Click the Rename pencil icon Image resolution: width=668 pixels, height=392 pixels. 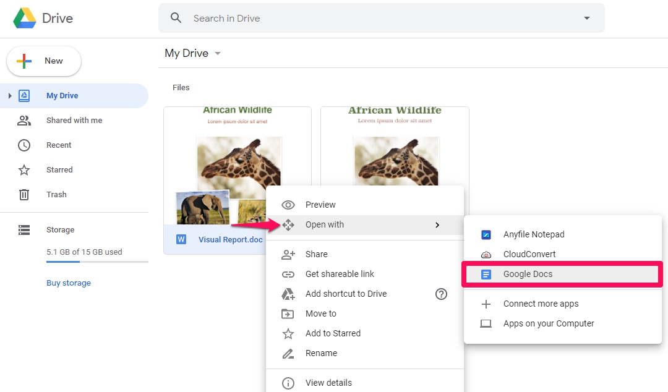(288, 353)
